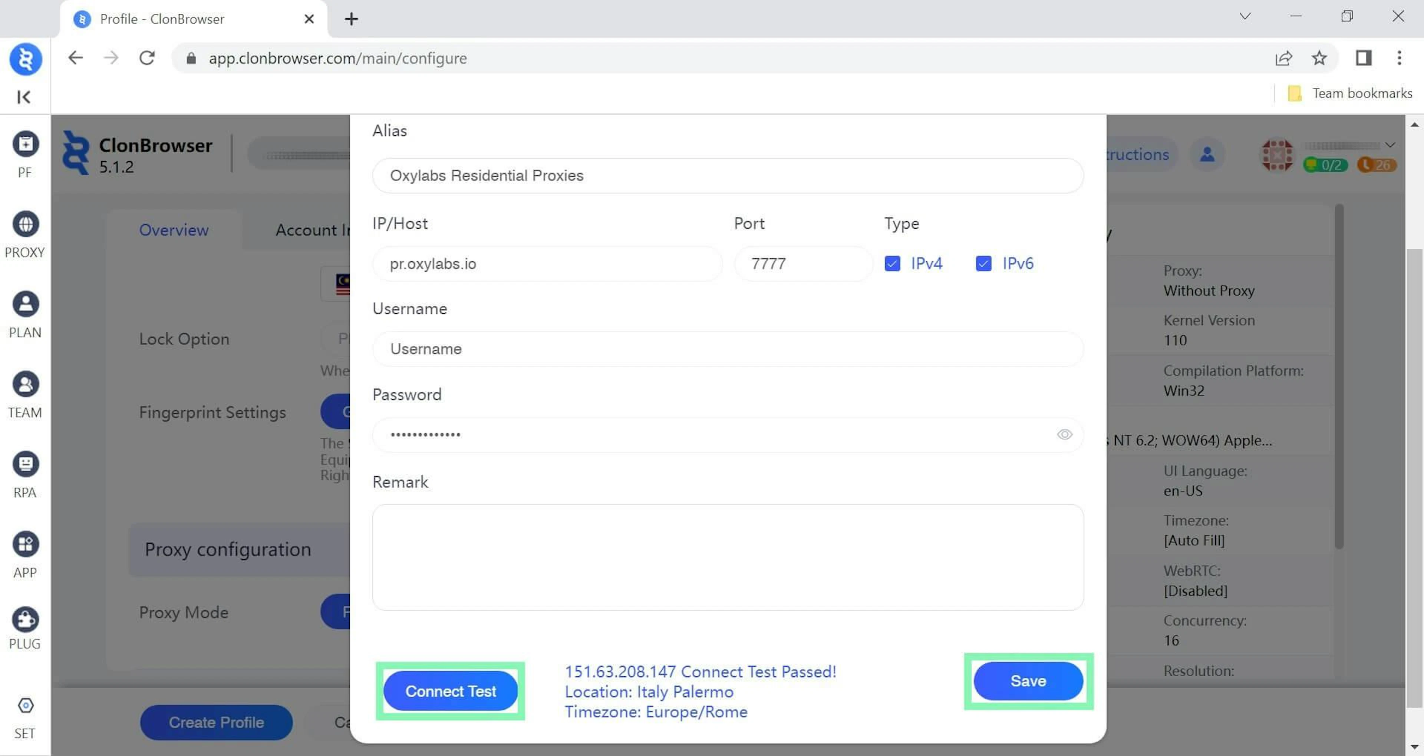
Task: Click the user account icon in header
Action: click(x=1207, y=154)
